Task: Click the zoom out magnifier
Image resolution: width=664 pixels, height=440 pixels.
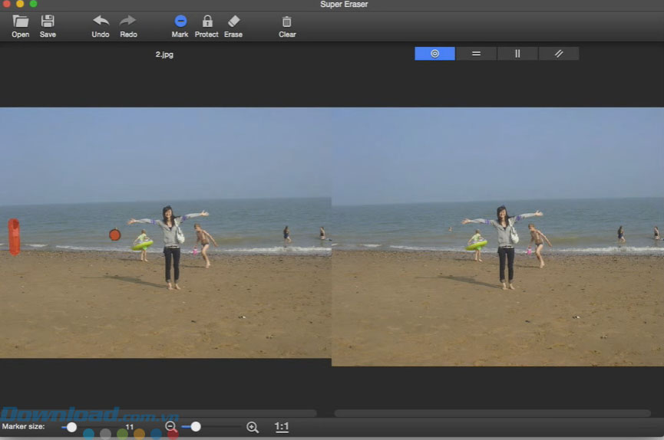Action: 170,427
